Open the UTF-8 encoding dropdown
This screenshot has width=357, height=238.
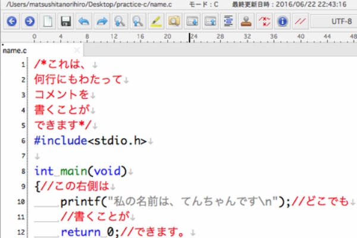click(334, 21)
